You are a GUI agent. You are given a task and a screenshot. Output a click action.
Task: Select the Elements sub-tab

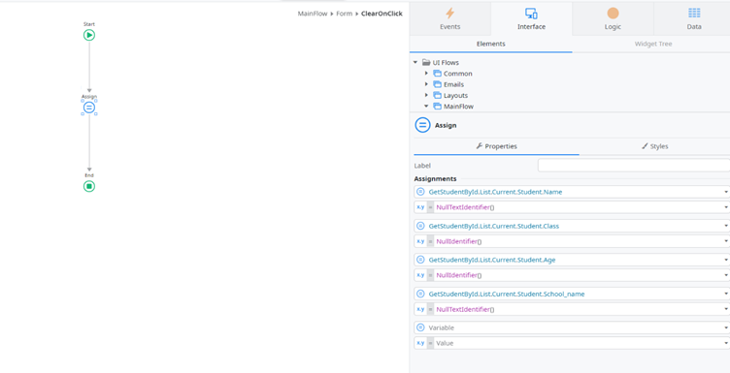tap(490, 45)
